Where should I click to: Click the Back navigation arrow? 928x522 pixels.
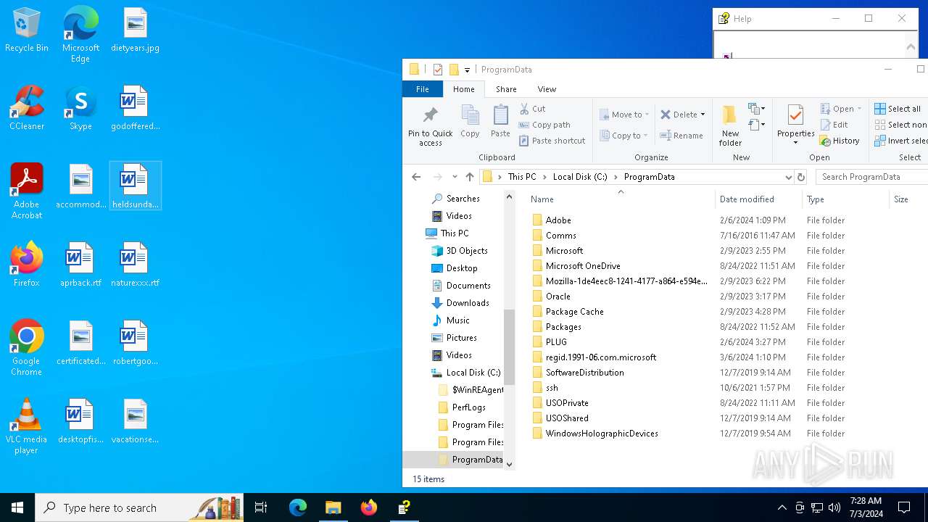(416, 177)
